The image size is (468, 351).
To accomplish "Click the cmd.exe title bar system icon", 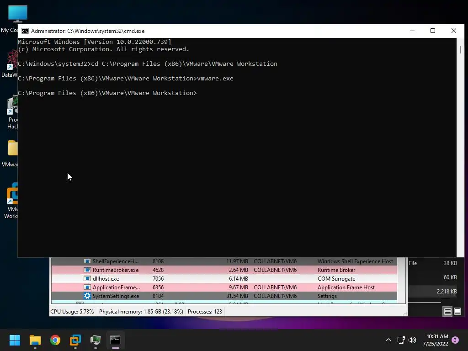I will [25, 31].
